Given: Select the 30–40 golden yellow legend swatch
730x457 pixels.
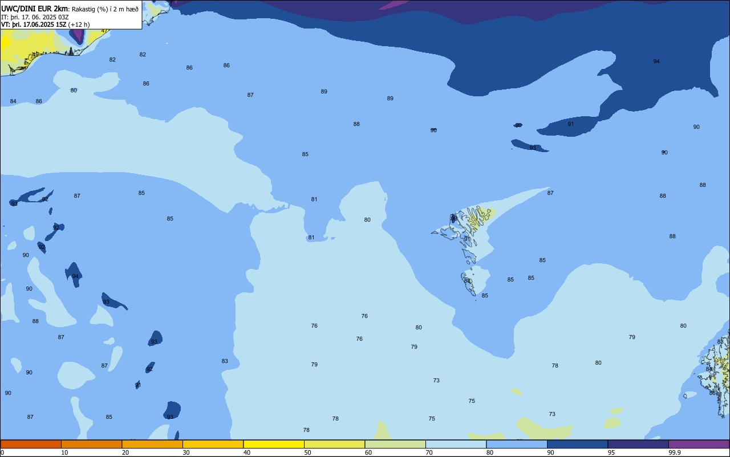Looking at the screenshot, I should tap(213, 444).
